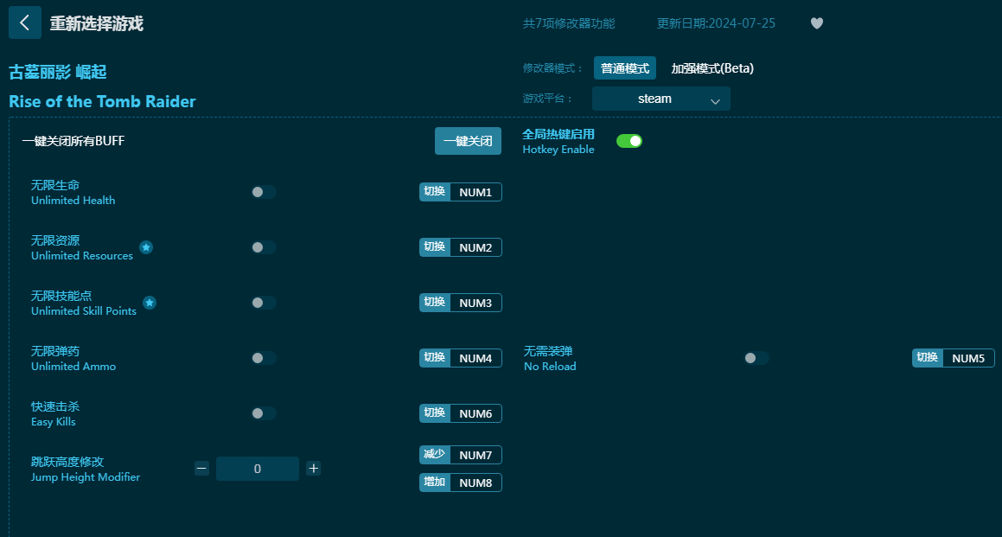
Task: Click star badge beside Unlimited Resources
Action: pos(146,247)
